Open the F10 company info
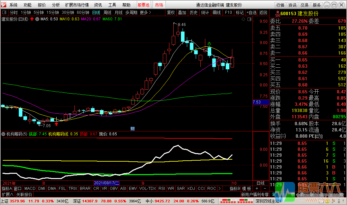Screen dimensions: 347x205 click(228, 12)
